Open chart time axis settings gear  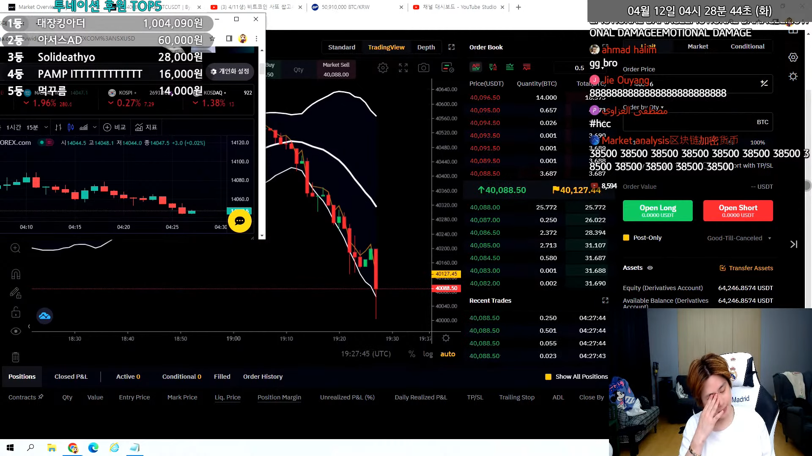(x=446, y=338)
